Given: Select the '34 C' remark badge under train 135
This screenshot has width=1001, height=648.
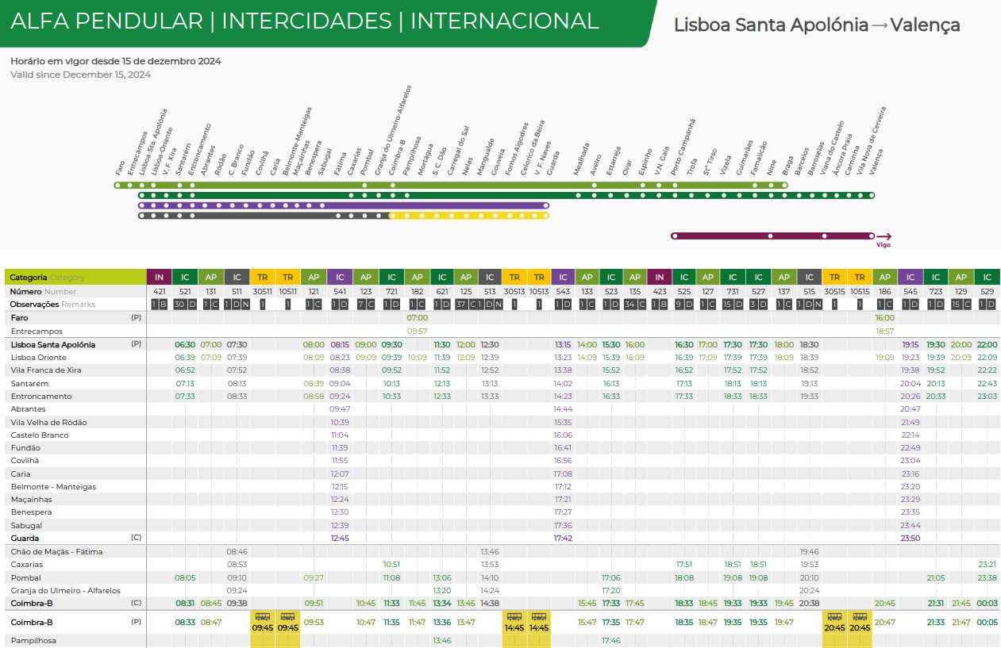Looking at the screenshot, I should click(635, 305).
